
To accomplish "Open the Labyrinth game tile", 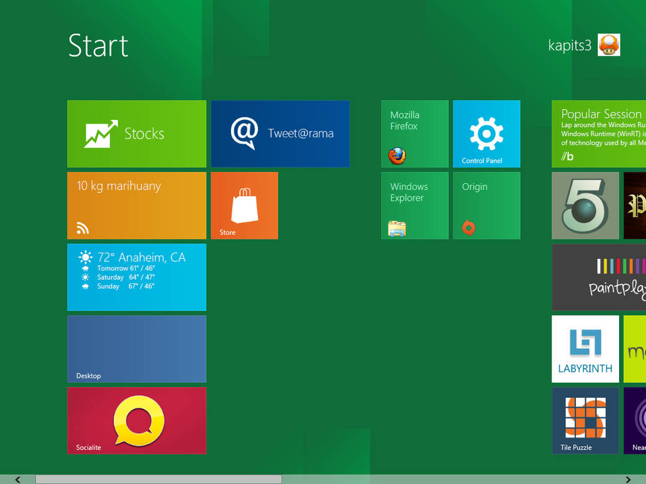I will [585, 349].
